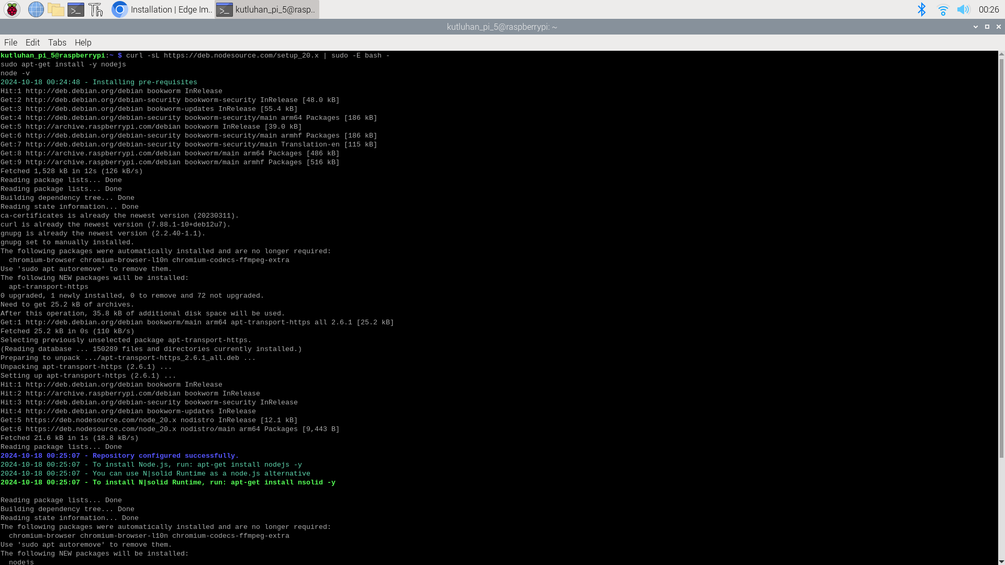Click the WiFi network status icon
This screenshot has height=565, width=1005.
[942, 9]
